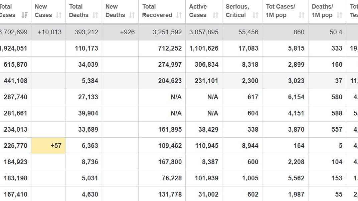Sort by New Cases using its arrow icon
The height and width of the screenshot is (201, 358).
(x=59, y=15)
